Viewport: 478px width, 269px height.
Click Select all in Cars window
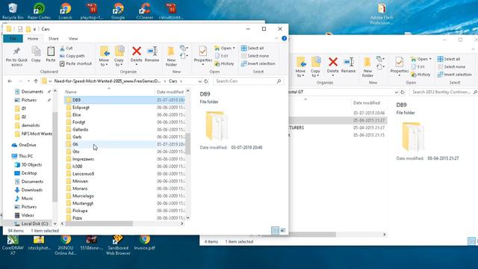pos(252,48)
